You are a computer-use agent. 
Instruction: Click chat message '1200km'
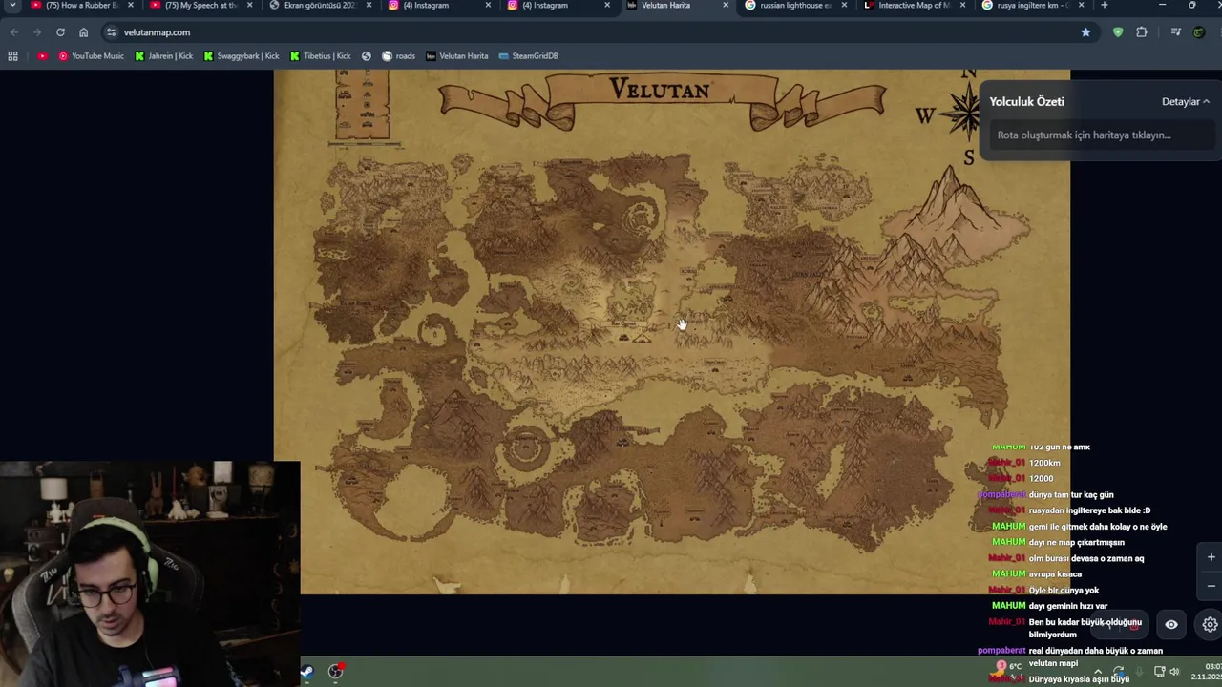tap(1044, 463)
